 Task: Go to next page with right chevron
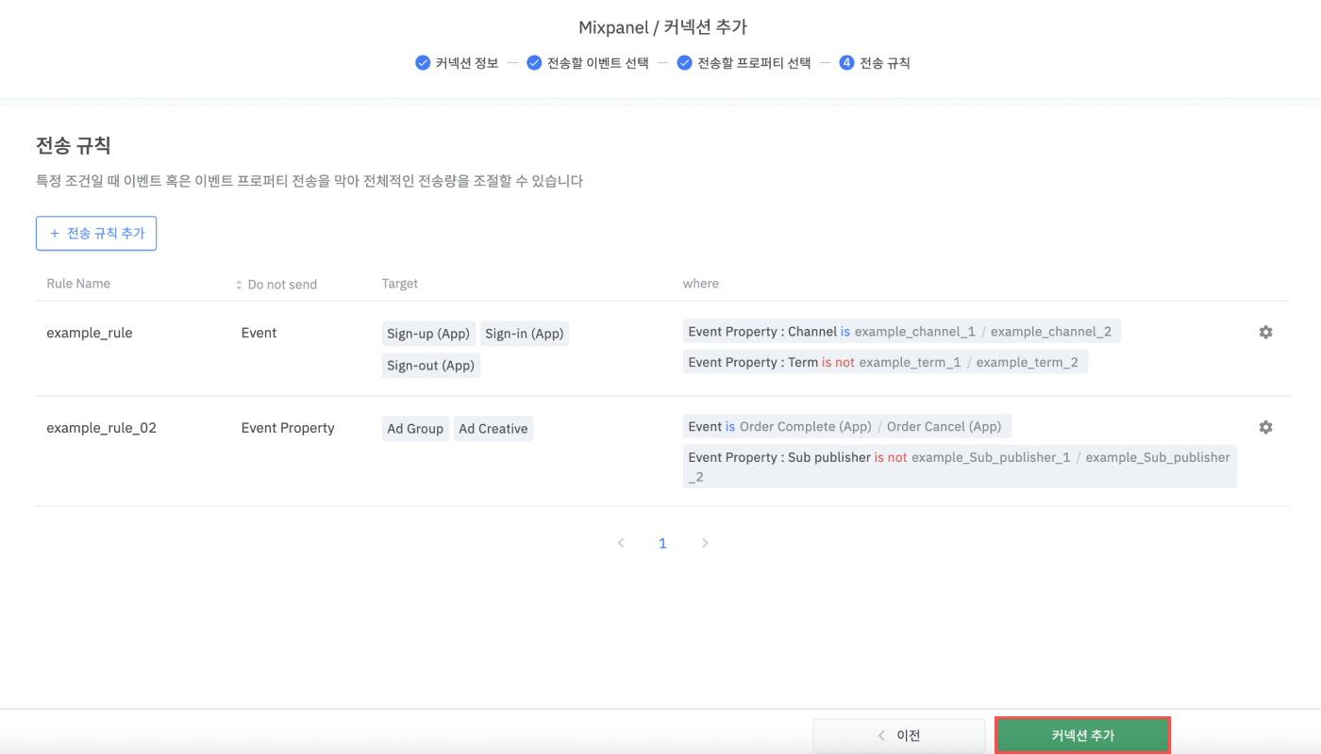point(705,543)
